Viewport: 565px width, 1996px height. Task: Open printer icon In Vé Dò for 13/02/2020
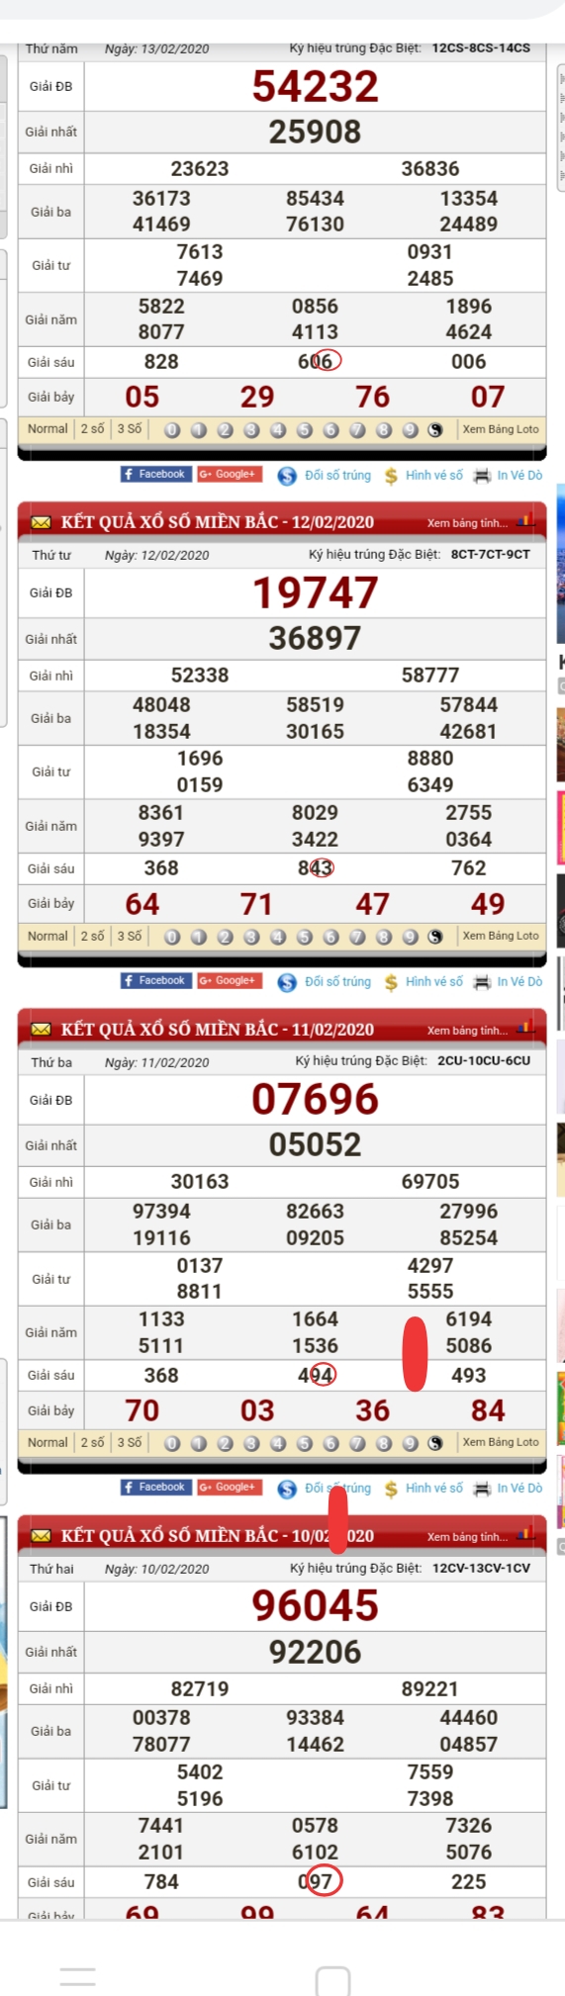point(482,476)
